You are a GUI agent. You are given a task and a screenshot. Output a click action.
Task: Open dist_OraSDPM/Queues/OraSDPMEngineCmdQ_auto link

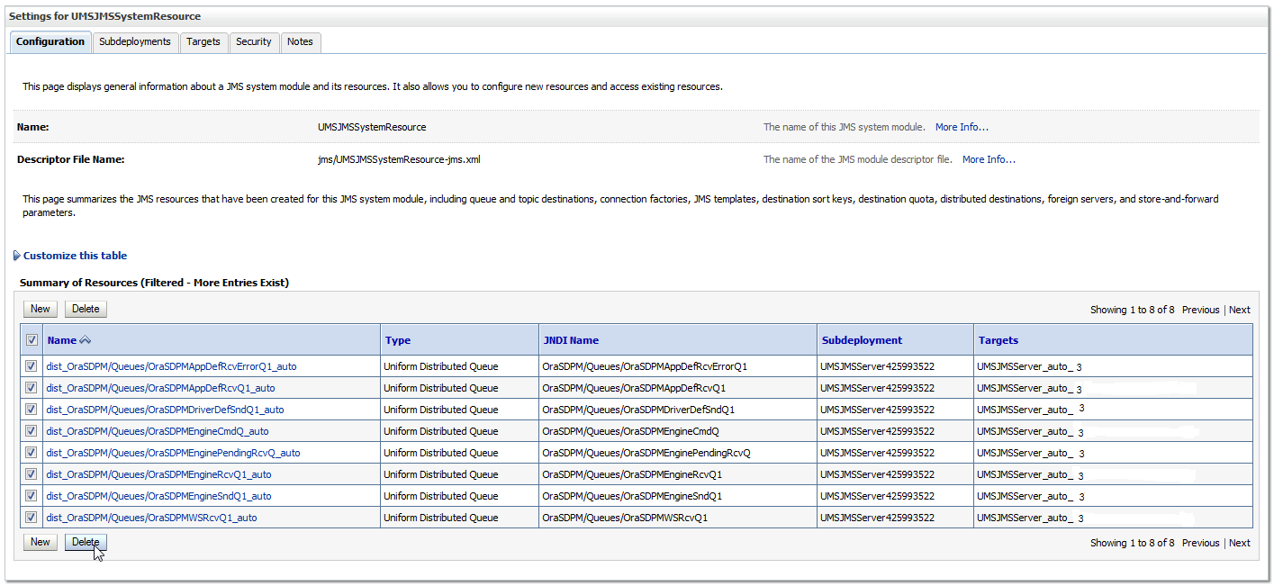[158, 431]
